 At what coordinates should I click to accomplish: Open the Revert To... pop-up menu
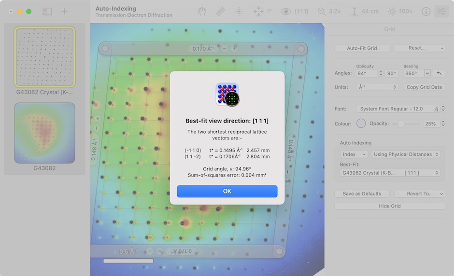coord(419,193)
